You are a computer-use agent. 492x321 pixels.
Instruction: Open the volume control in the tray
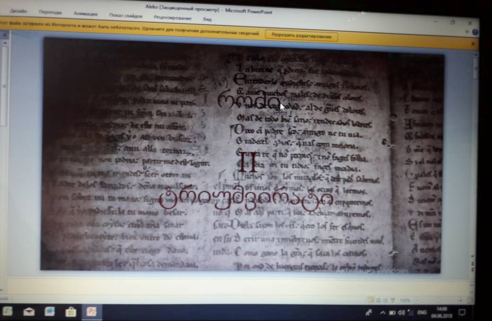pos(402,313)
